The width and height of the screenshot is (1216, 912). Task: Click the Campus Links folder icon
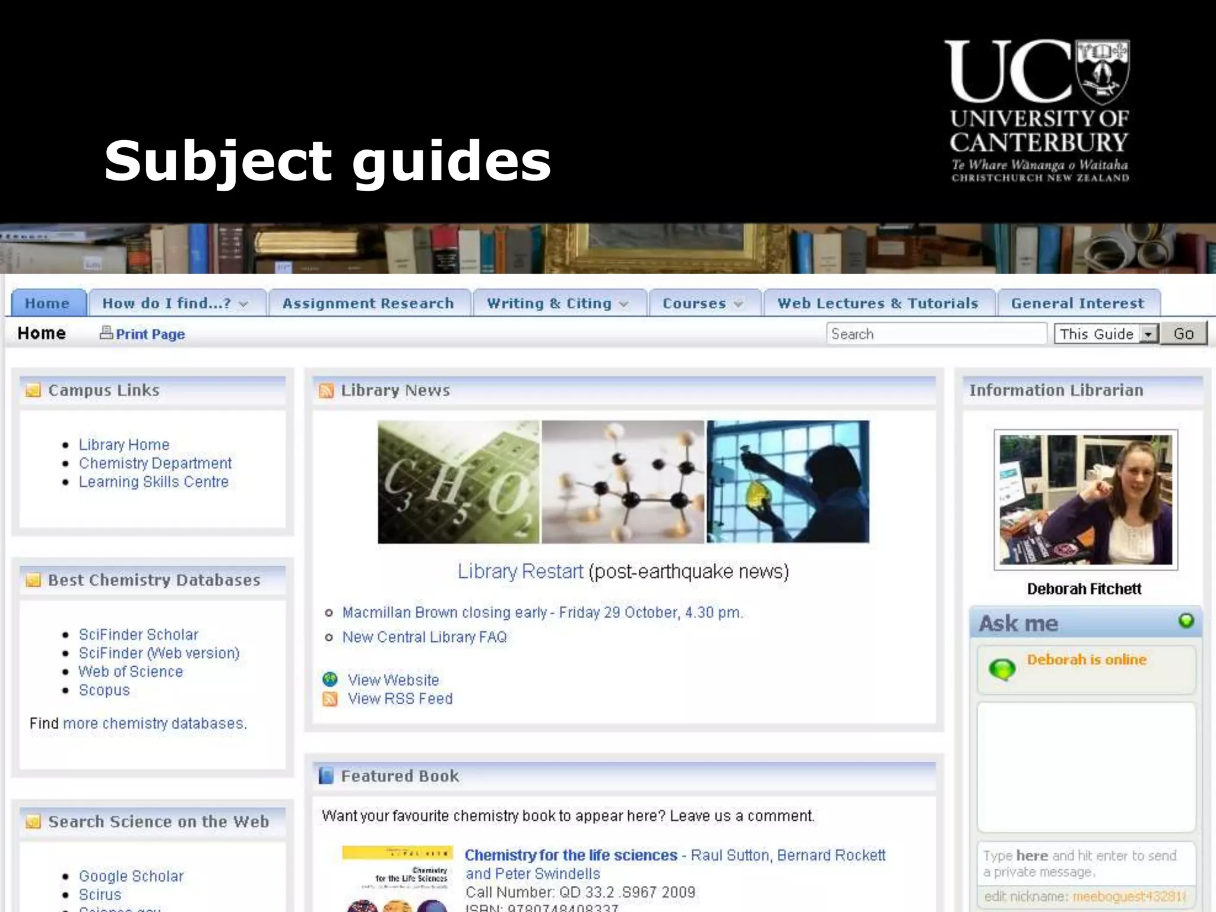pyautogui.click(x=33, y=390)
